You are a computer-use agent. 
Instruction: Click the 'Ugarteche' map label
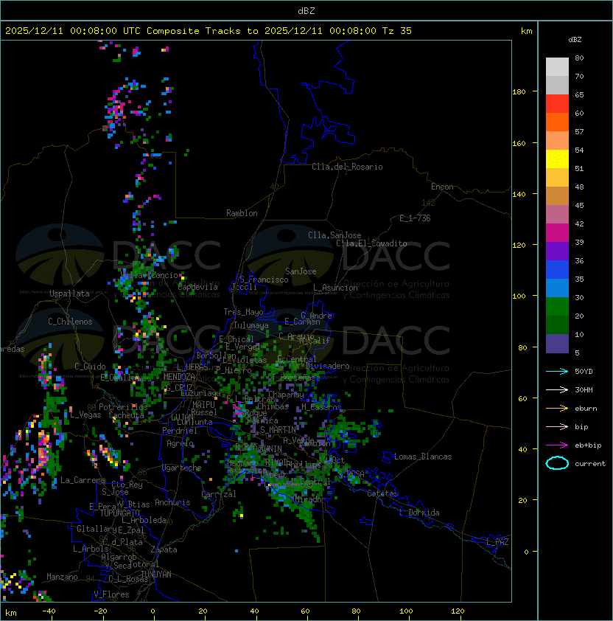pos(181,468)
